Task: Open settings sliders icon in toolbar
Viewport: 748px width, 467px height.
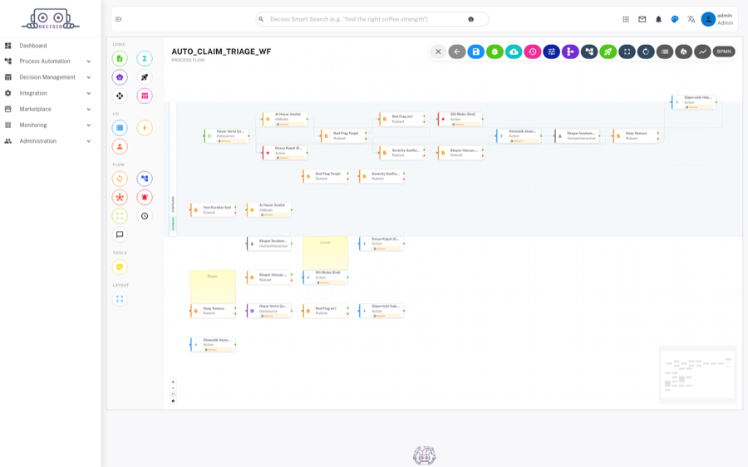Action: (x=552, y=52)
